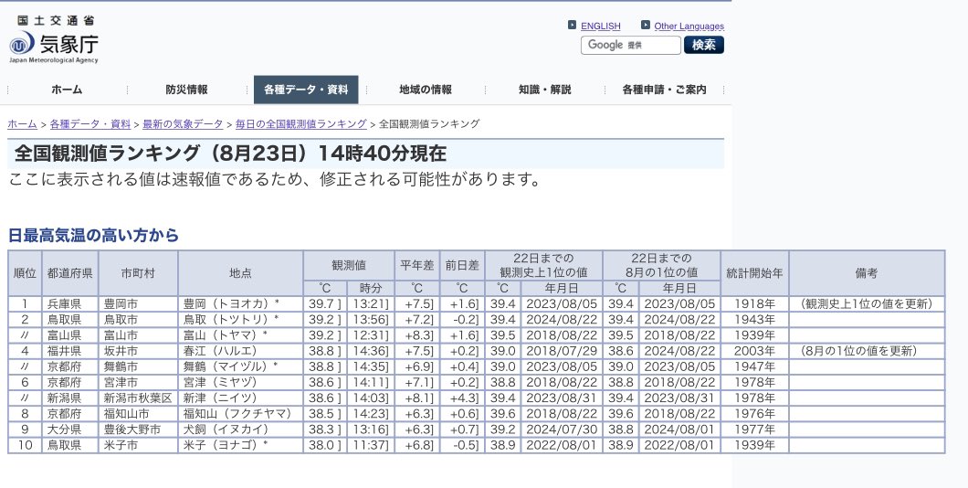Select the 前日差 column header
This screenshot has height=488, width=968.
click(x=462, y=266)
